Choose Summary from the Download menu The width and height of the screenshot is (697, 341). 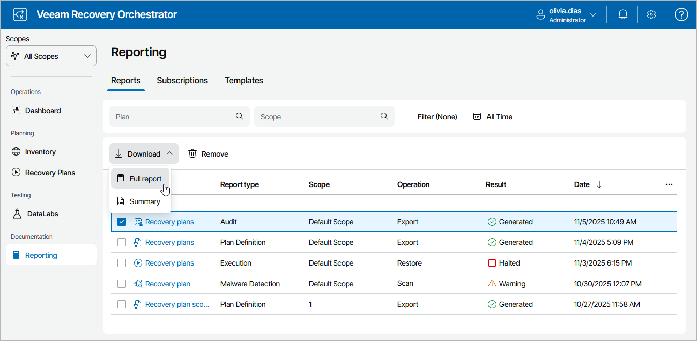(x=144, y=202)
